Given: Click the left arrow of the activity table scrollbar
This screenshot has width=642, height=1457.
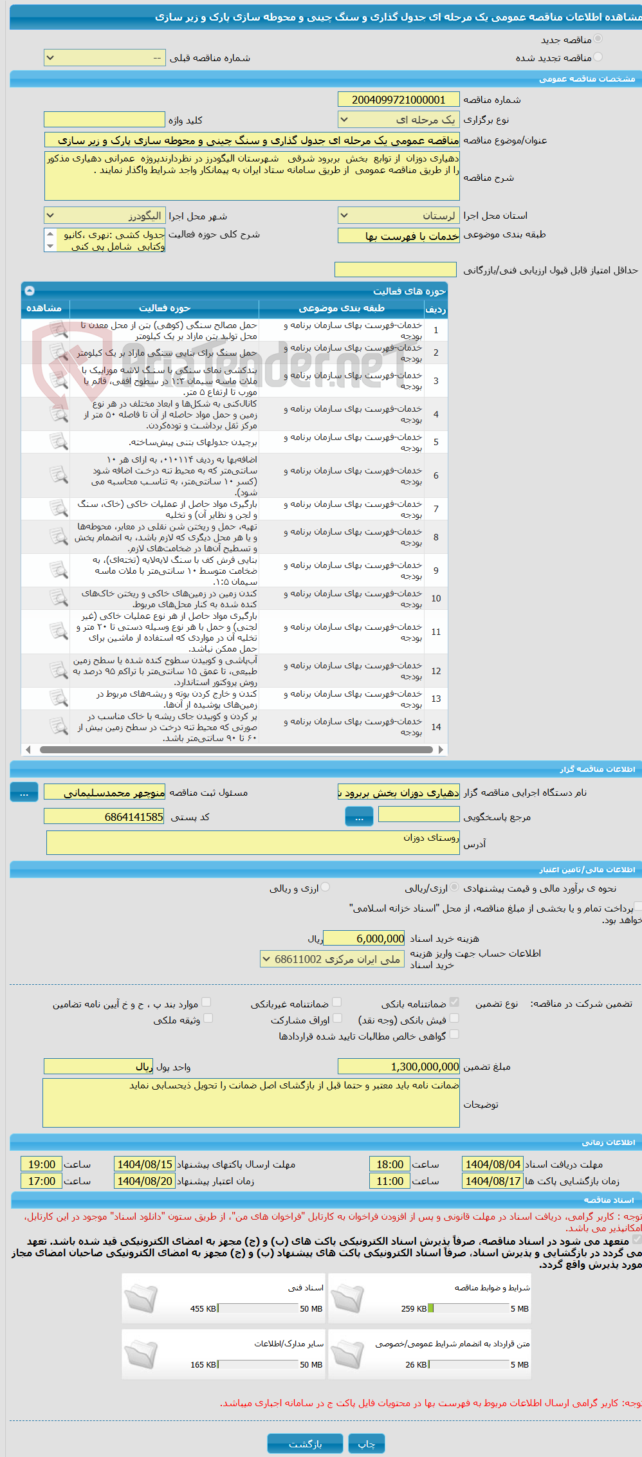Looking at the screenshot, I should [28, 749].
